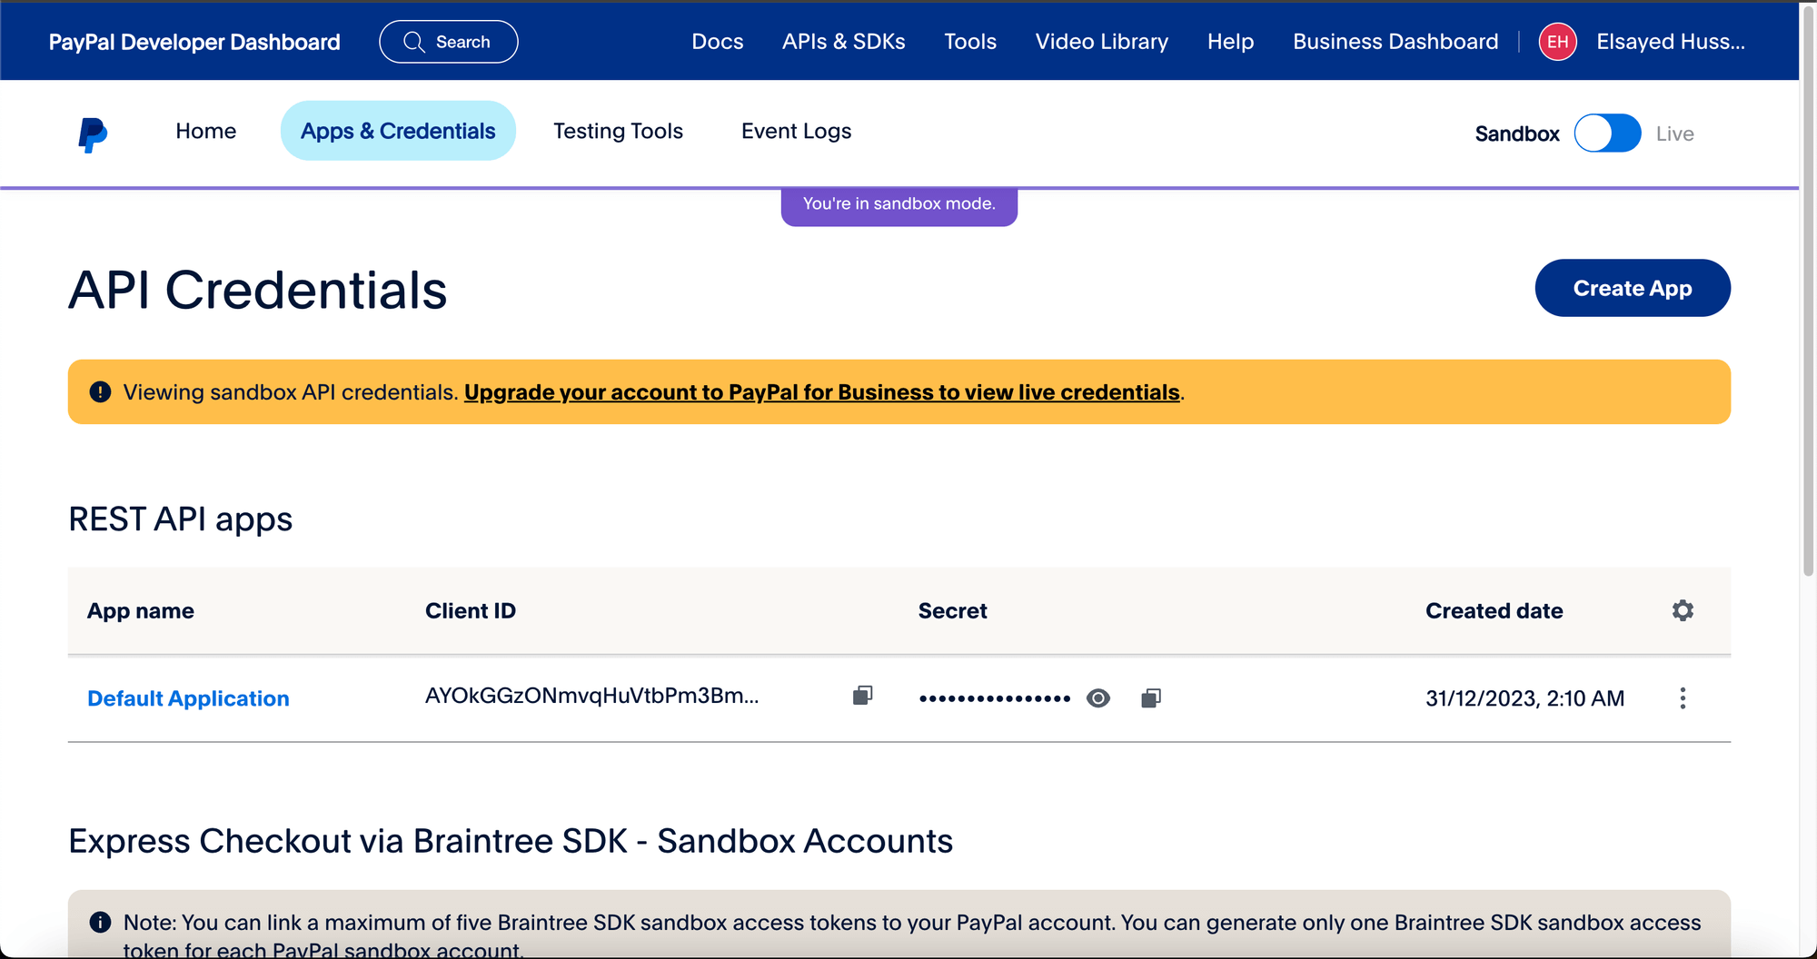Expand the APIs & SDKs menu

843,42
